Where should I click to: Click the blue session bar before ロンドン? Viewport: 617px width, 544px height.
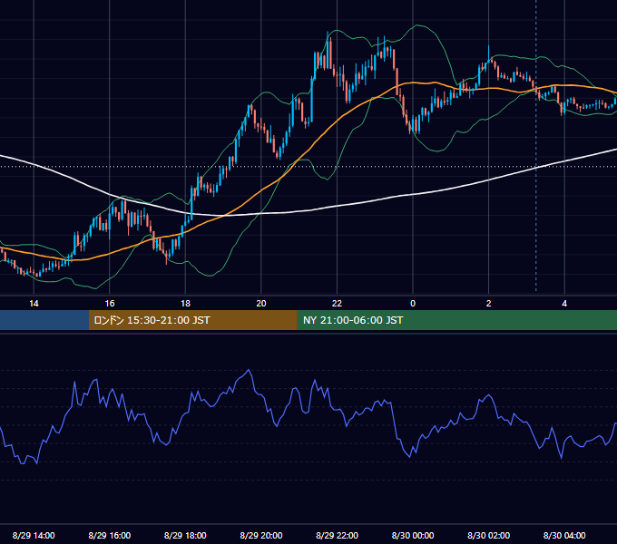44,320
